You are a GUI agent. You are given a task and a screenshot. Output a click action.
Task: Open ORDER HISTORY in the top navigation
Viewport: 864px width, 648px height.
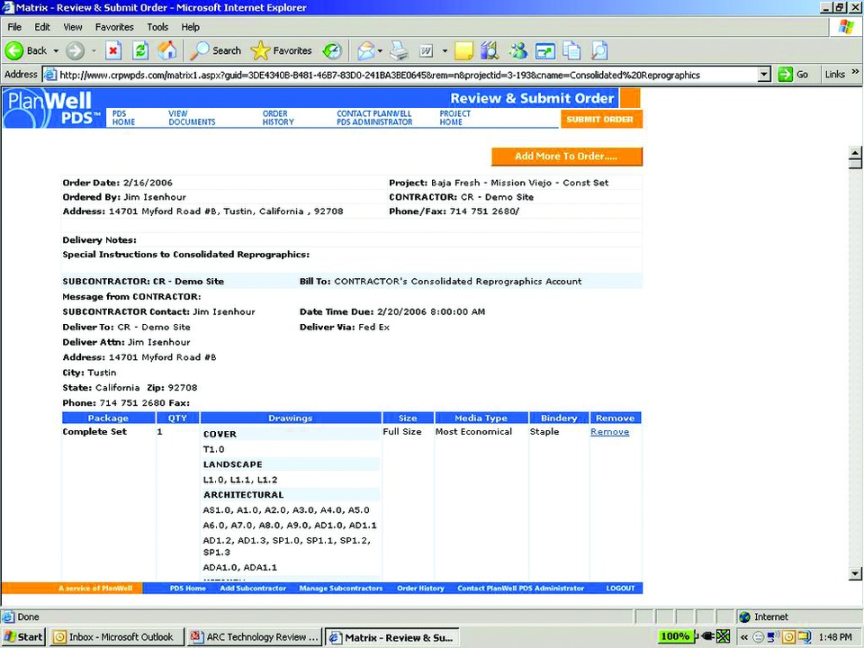[278, 118]
